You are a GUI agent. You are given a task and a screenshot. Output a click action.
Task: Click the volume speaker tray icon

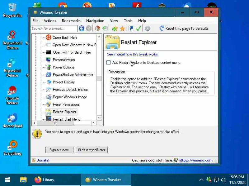pos(223,180)
